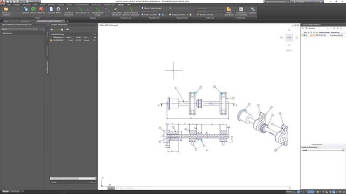Click the Öffnen zum Bearbeiten folder icon
346x194 pixels.
point(6,9)
